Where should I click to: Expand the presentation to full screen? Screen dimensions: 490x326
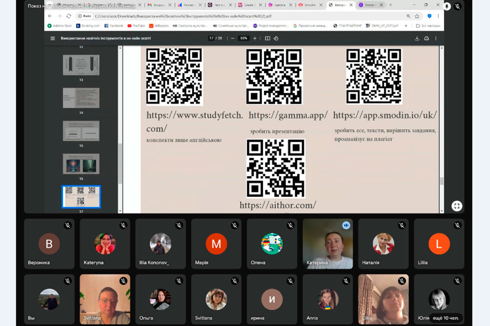(457, 206)
